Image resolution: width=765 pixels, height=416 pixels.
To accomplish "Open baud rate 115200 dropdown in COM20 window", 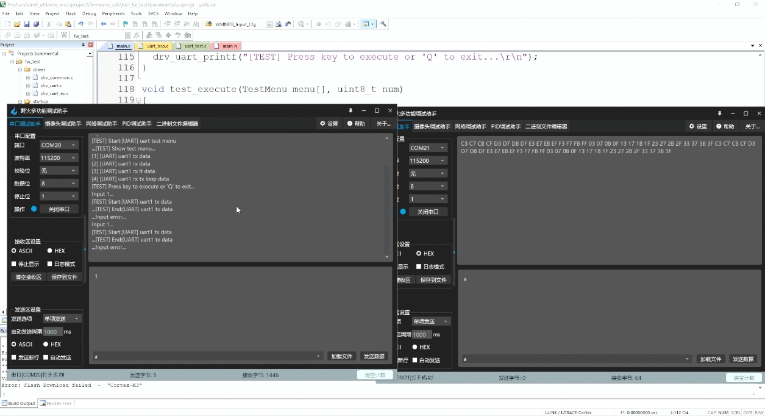I will point(59,158).
